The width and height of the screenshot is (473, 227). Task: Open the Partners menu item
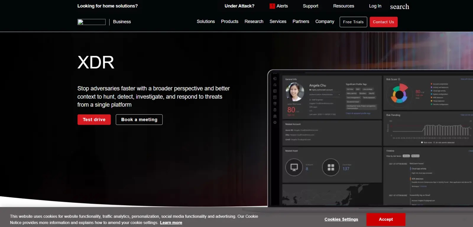(301, 22)
